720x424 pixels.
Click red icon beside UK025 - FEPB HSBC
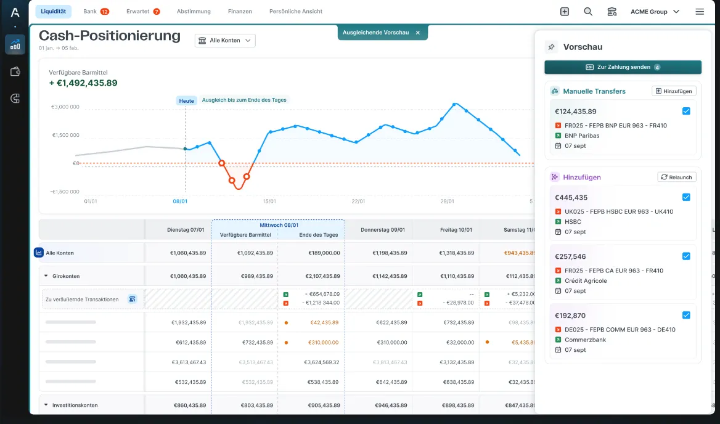click(558, 211)
